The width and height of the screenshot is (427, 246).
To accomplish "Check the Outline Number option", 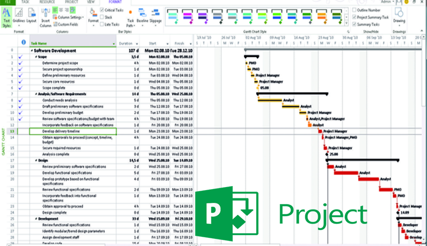I will (x=354, y=10).
